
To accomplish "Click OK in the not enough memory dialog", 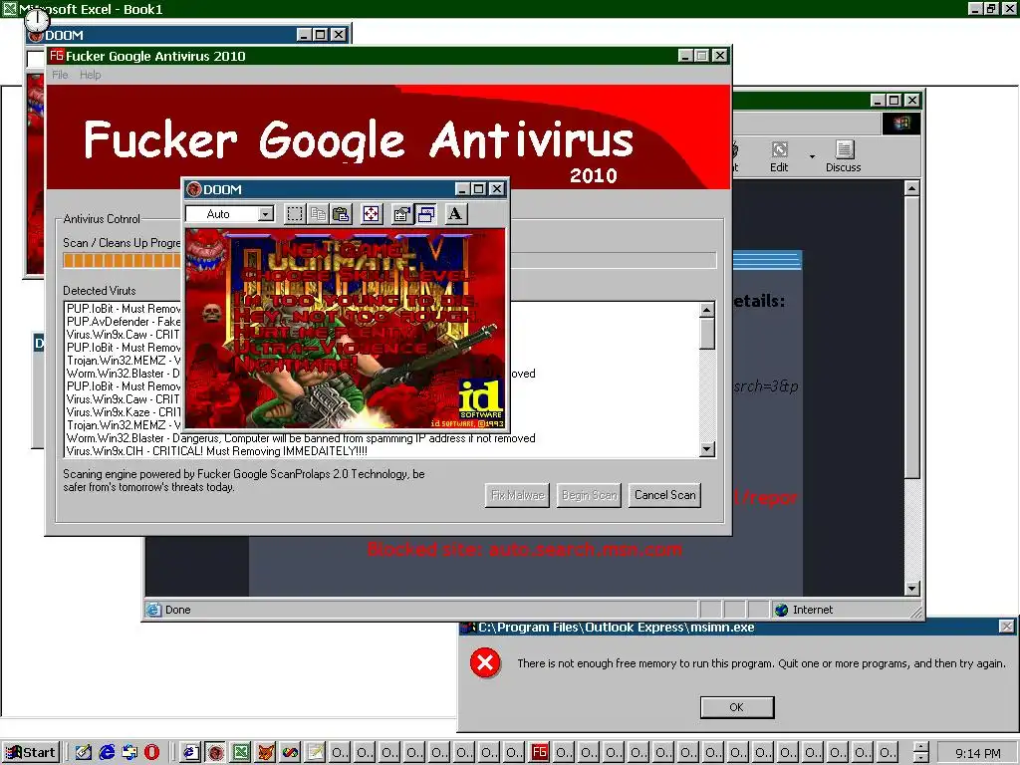I will coord(736,707).
